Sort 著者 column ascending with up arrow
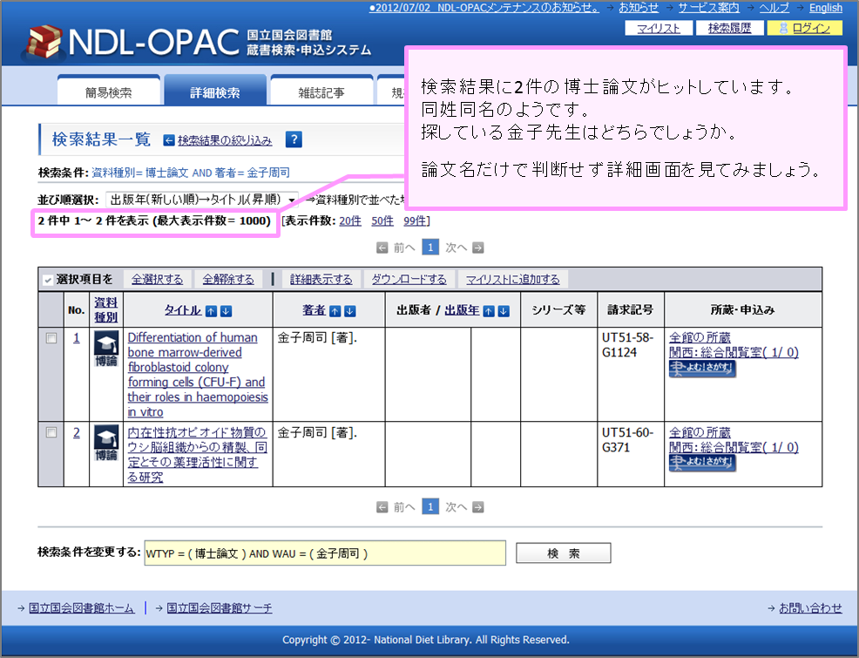The height and width of the screenshot is (658, 859). tap(335, 311)
